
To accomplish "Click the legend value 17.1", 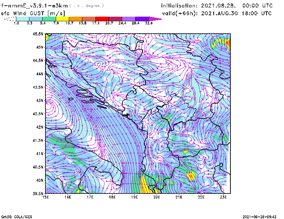I will pyautogui.click(x=96, y=23).
